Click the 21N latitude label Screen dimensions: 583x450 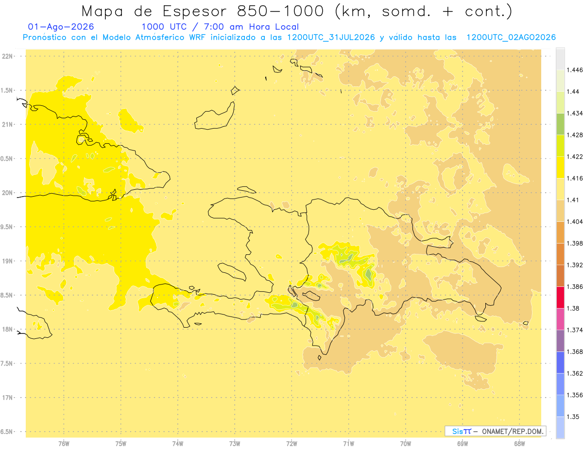7,125
